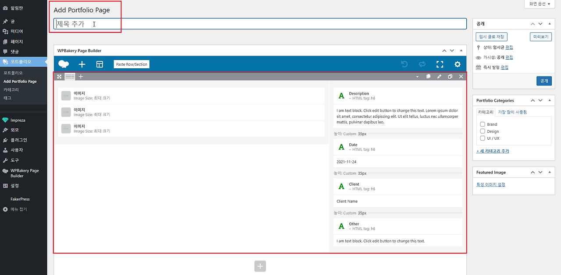Delete the row with X icon
This screenshot has height=275, width=561.
[461, 77]
